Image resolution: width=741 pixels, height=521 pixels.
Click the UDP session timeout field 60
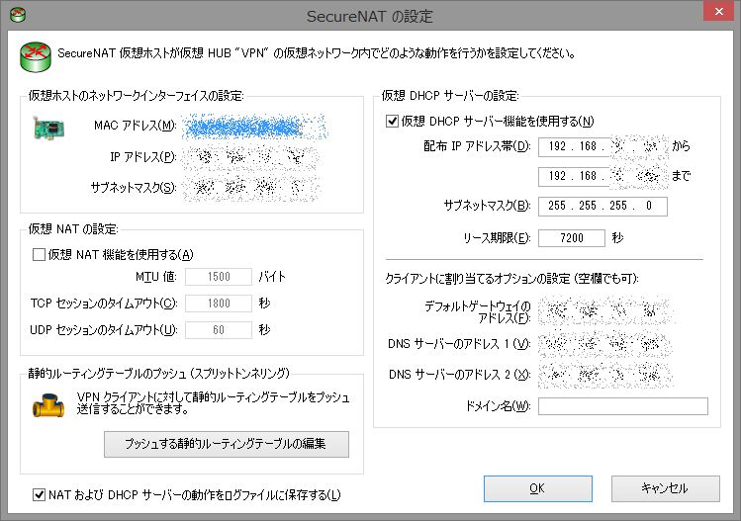pyautogui.click(x=219, y=329)
